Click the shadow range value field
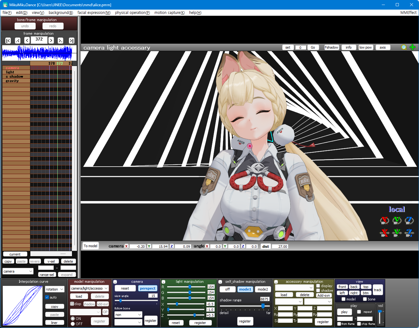 (x=265, y=299)
